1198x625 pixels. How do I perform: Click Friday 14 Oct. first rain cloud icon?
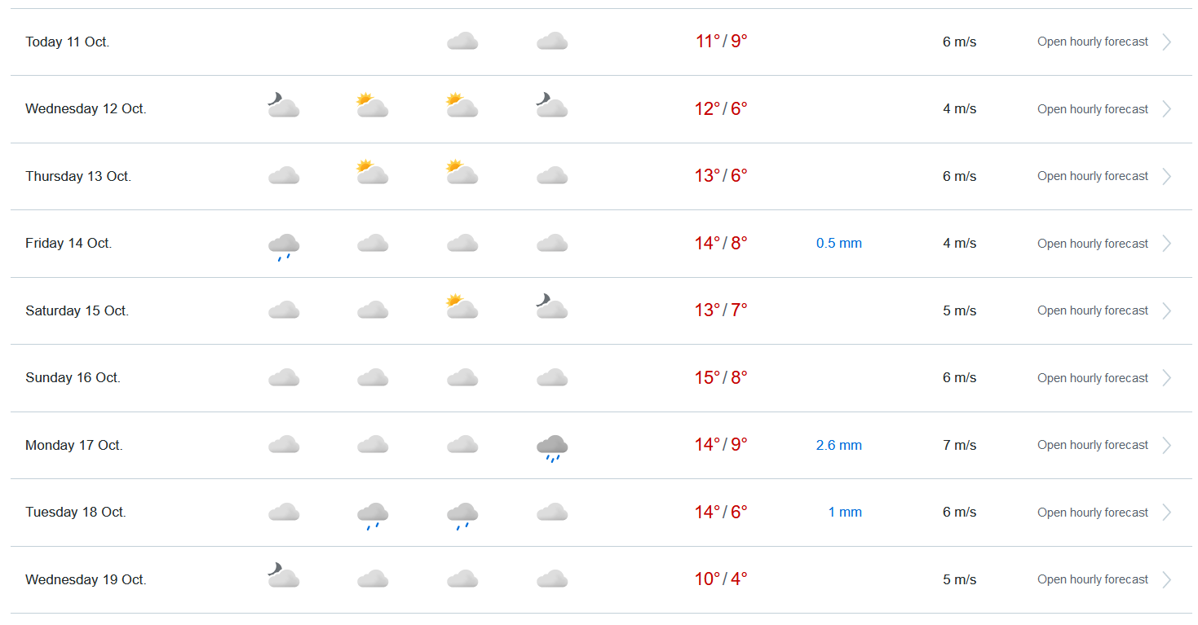point(284,244)
